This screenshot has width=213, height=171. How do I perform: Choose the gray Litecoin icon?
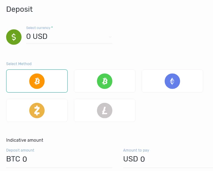105,111
